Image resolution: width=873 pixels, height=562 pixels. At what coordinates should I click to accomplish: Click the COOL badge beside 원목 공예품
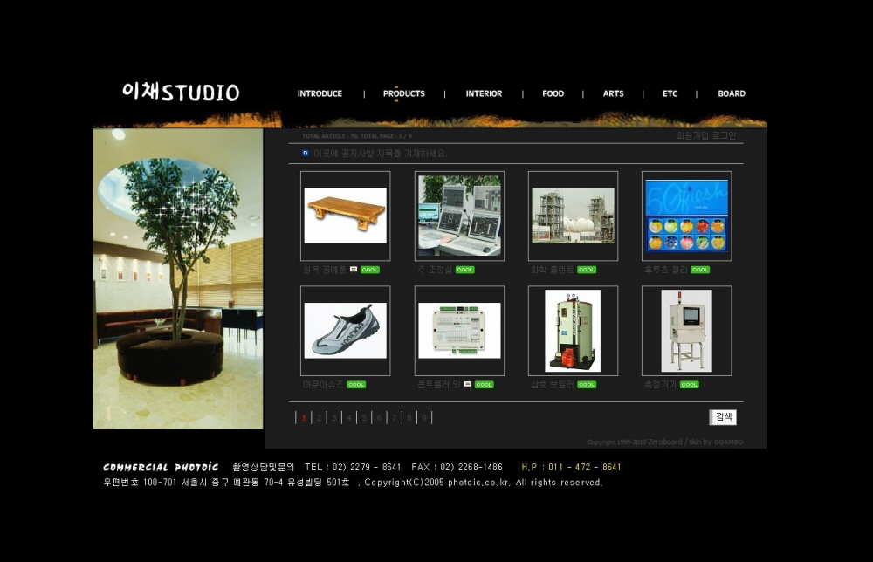coord(370,270)
